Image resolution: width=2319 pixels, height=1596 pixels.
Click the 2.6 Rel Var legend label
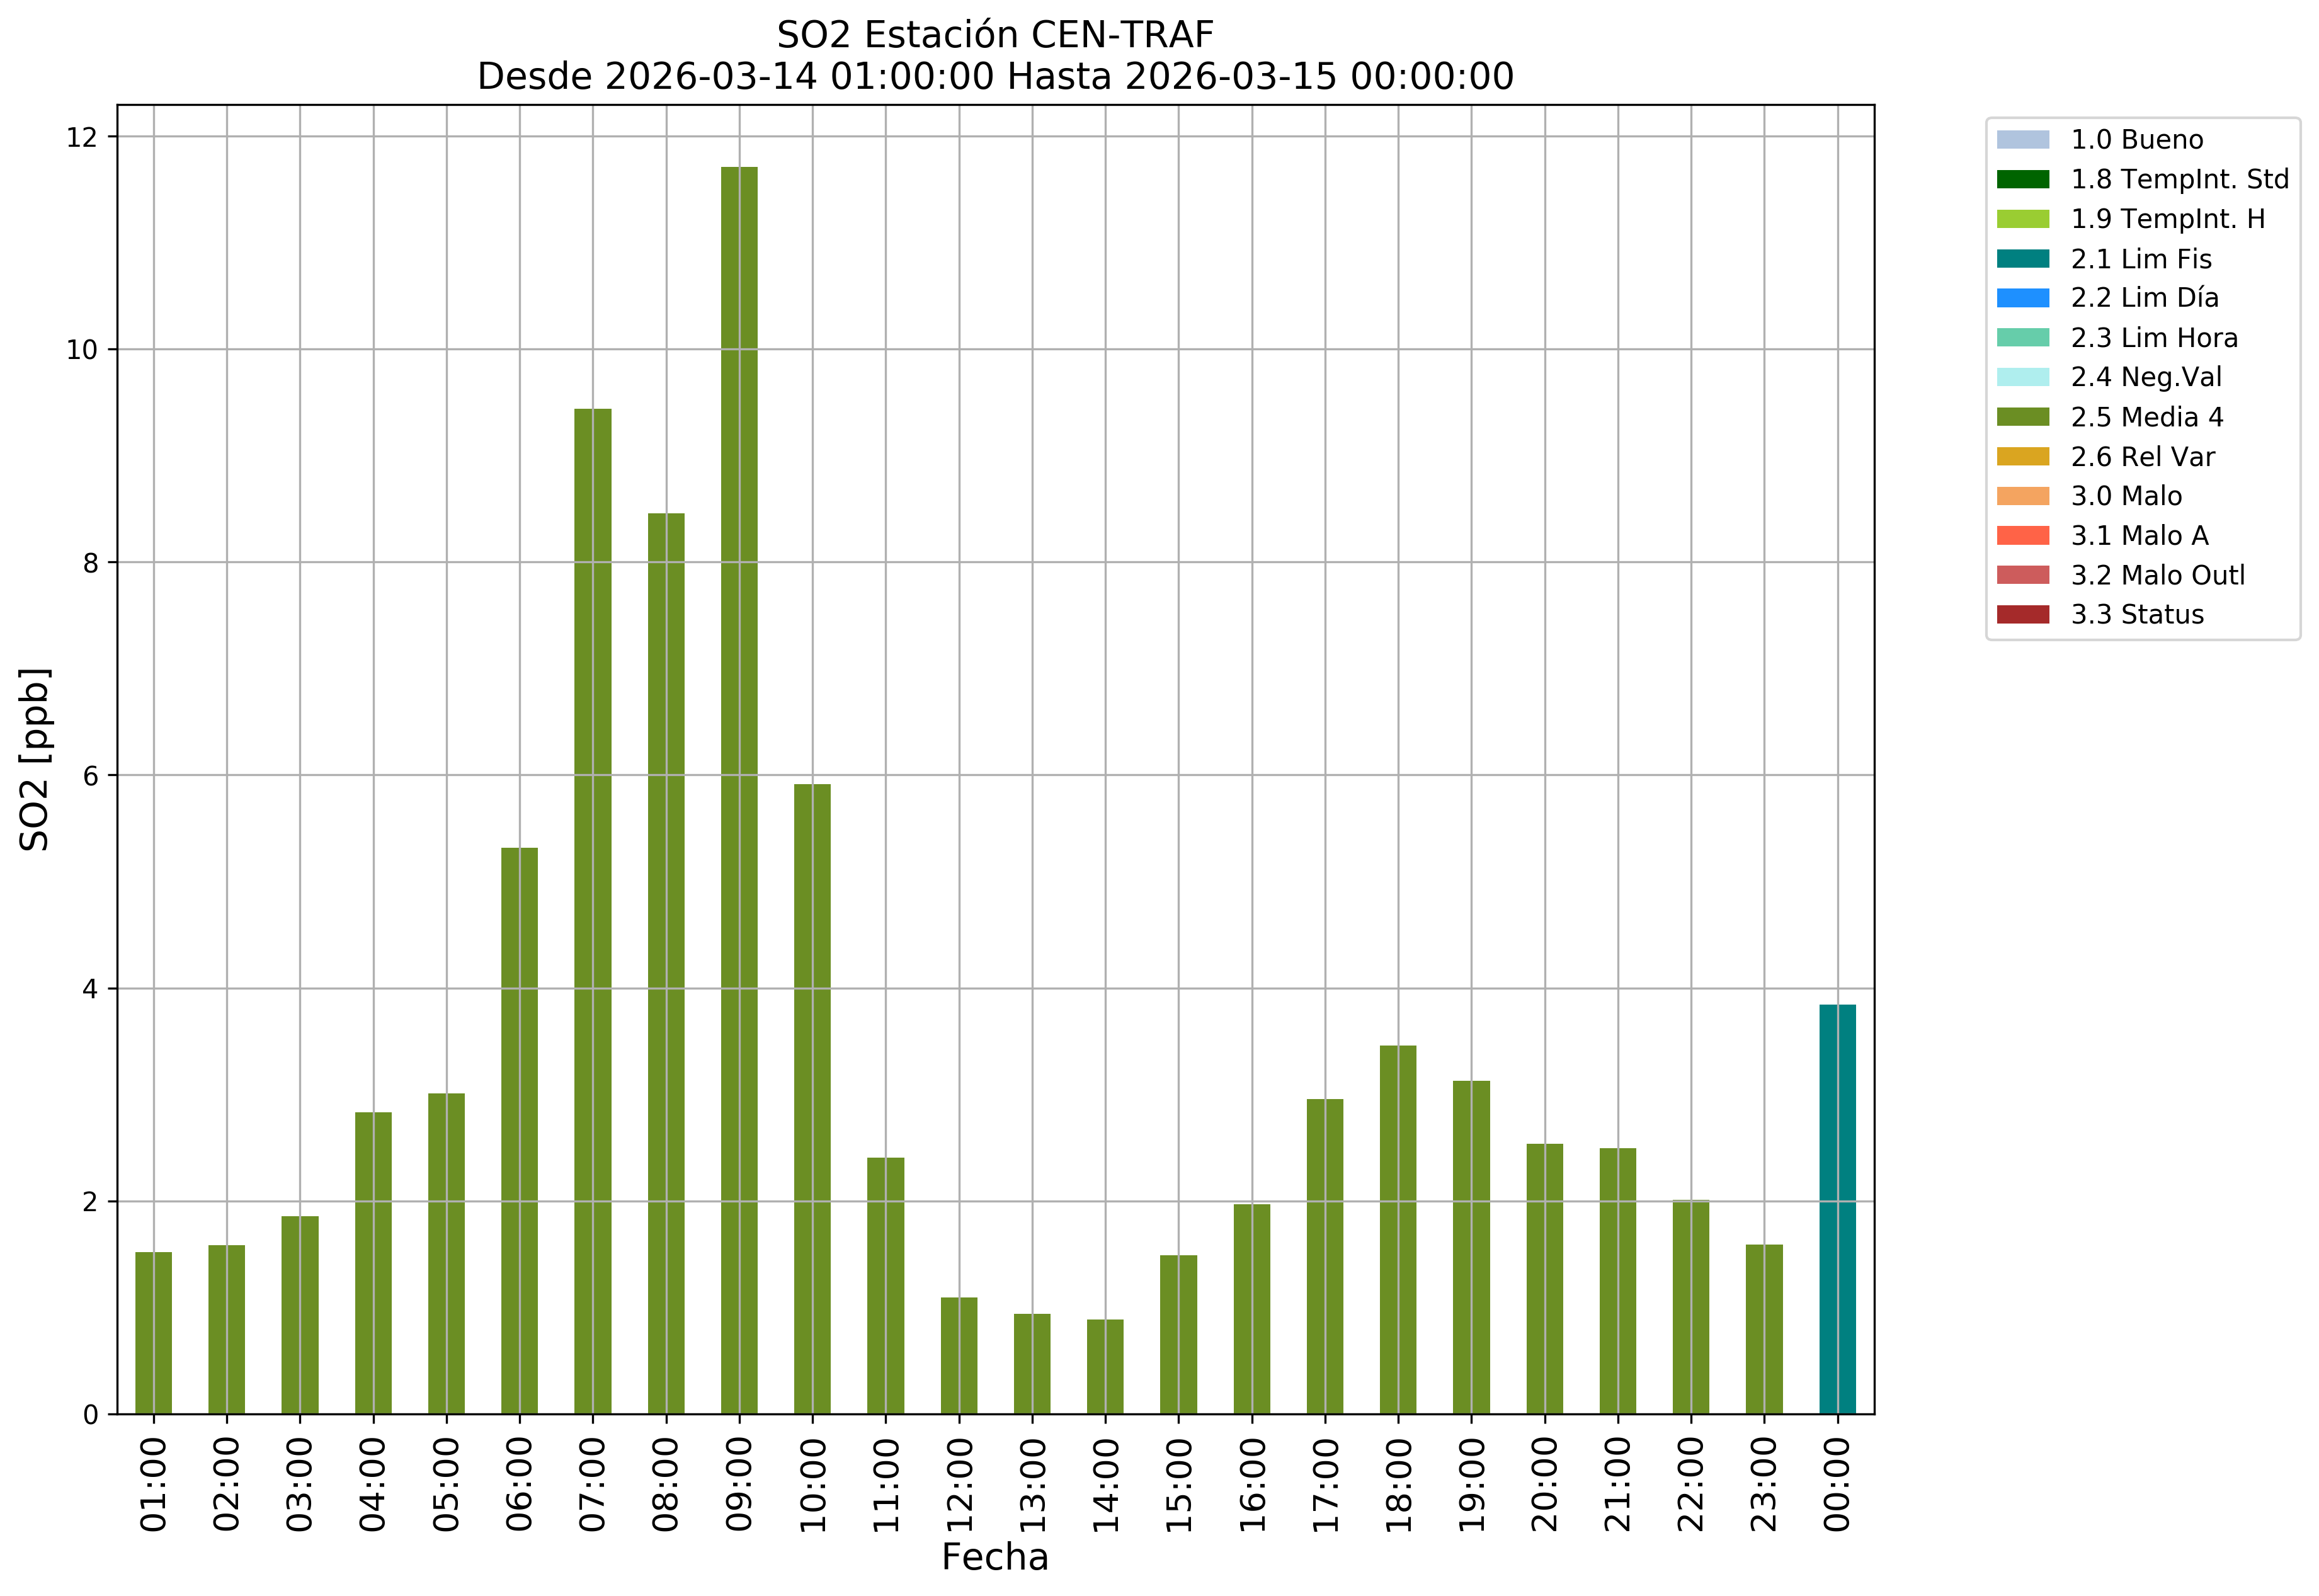[2142, 457]
